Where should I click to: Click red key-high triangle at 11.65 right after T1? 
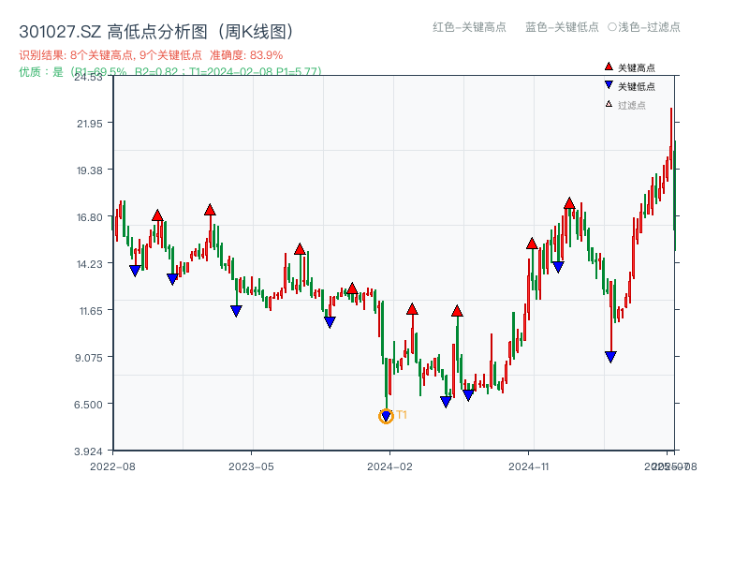412,309
